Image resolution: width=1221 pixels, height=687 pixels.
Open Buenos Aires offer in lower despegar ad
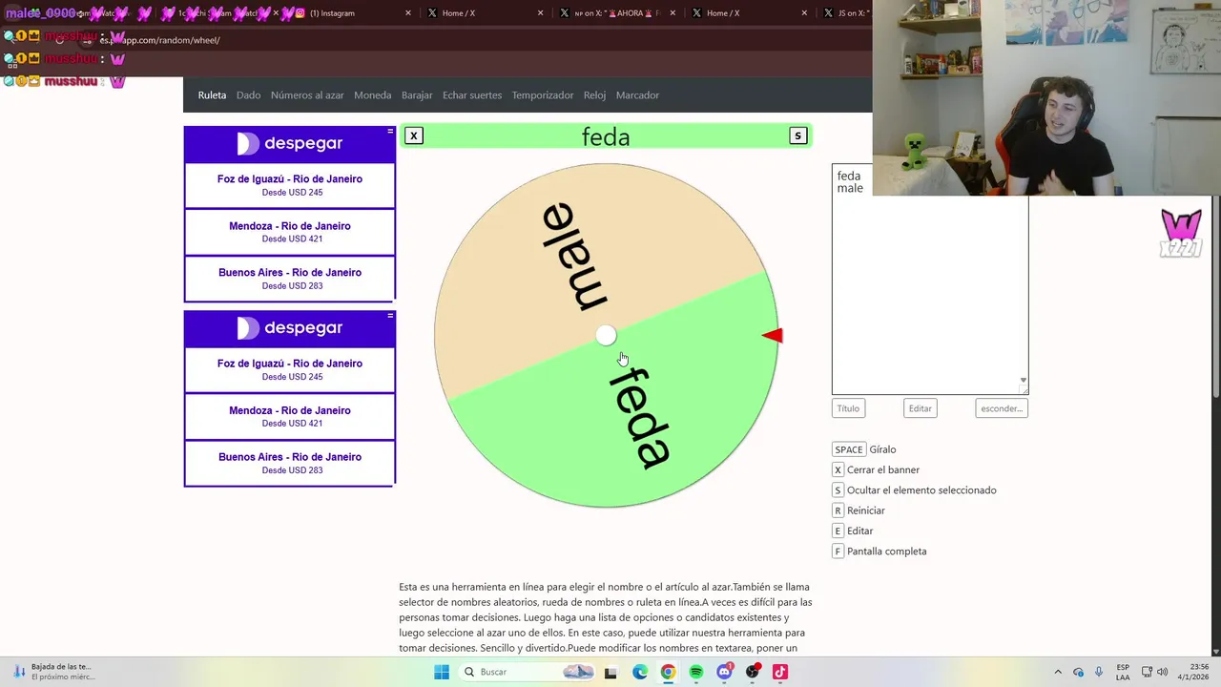click(289, 463)
